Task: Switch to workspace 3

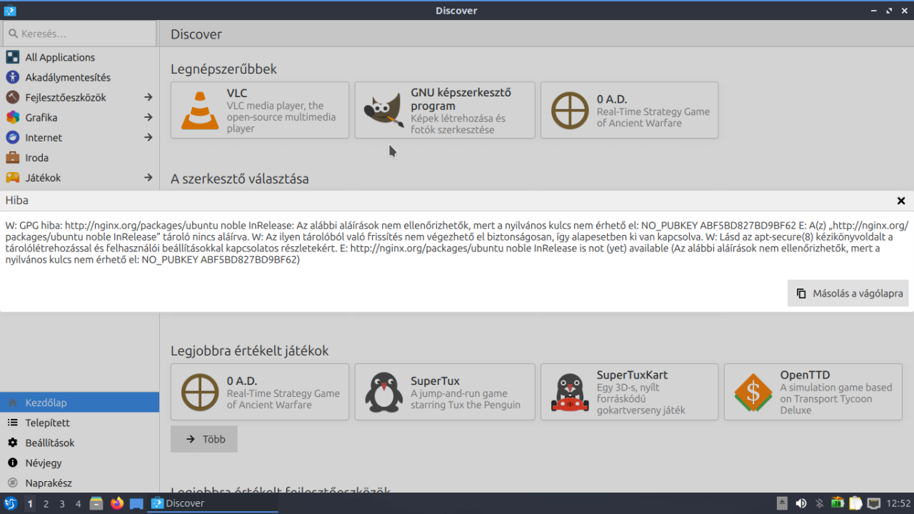Action: 62,503
